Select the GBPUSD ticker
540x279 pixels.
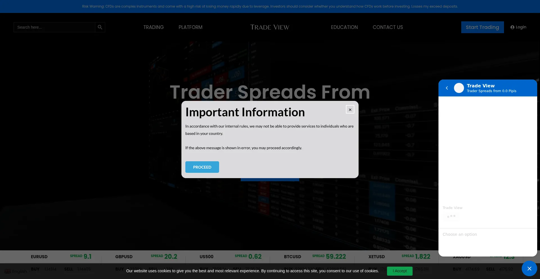point(124,257)
